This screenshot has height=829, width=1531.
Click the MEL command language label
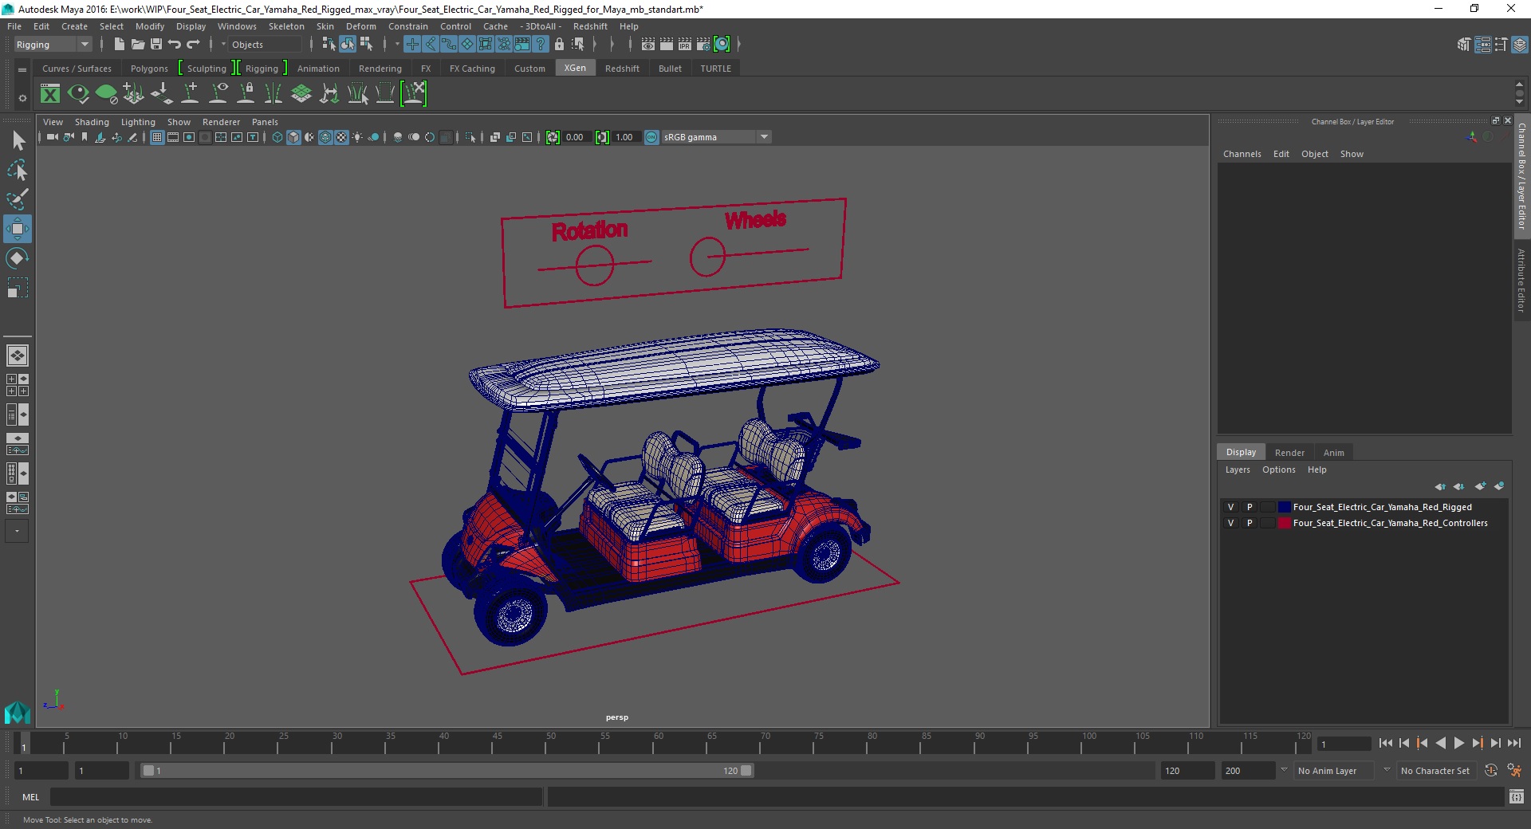coord(30,797)
